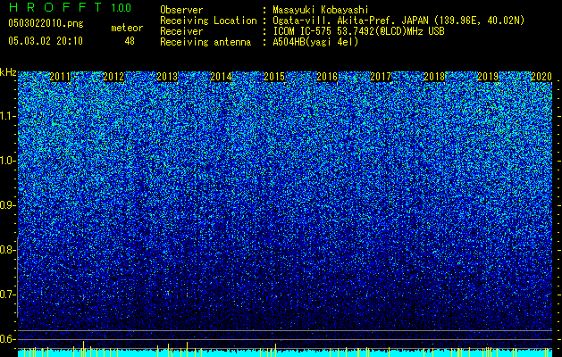The width and height of the screenshot is (562, 357).
Task: Click the Observer label
Action: [181, 10]
